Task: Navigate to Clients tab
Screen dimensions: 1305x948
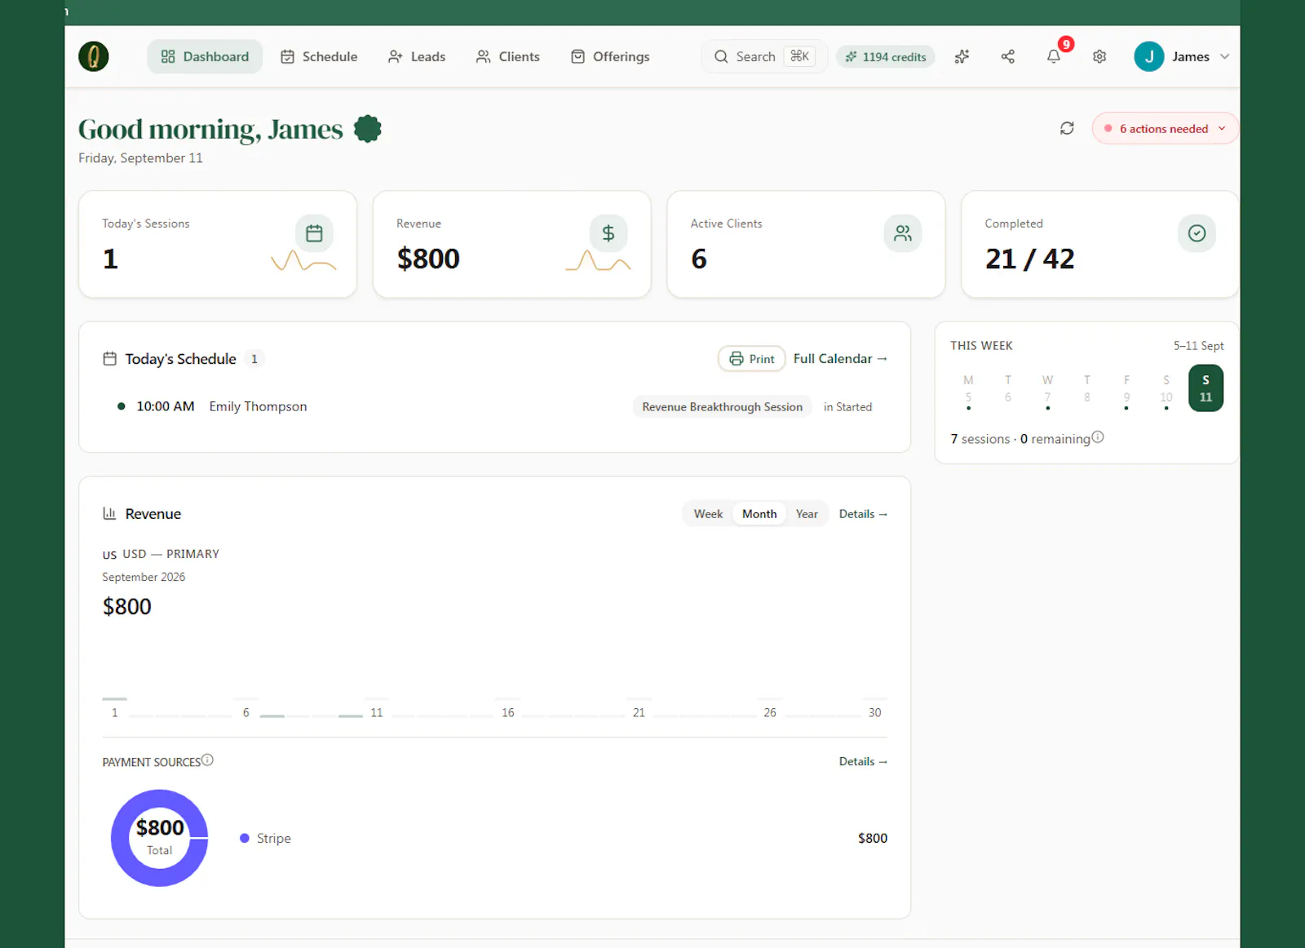Action: pyautogui.click(x=508, y=56)
